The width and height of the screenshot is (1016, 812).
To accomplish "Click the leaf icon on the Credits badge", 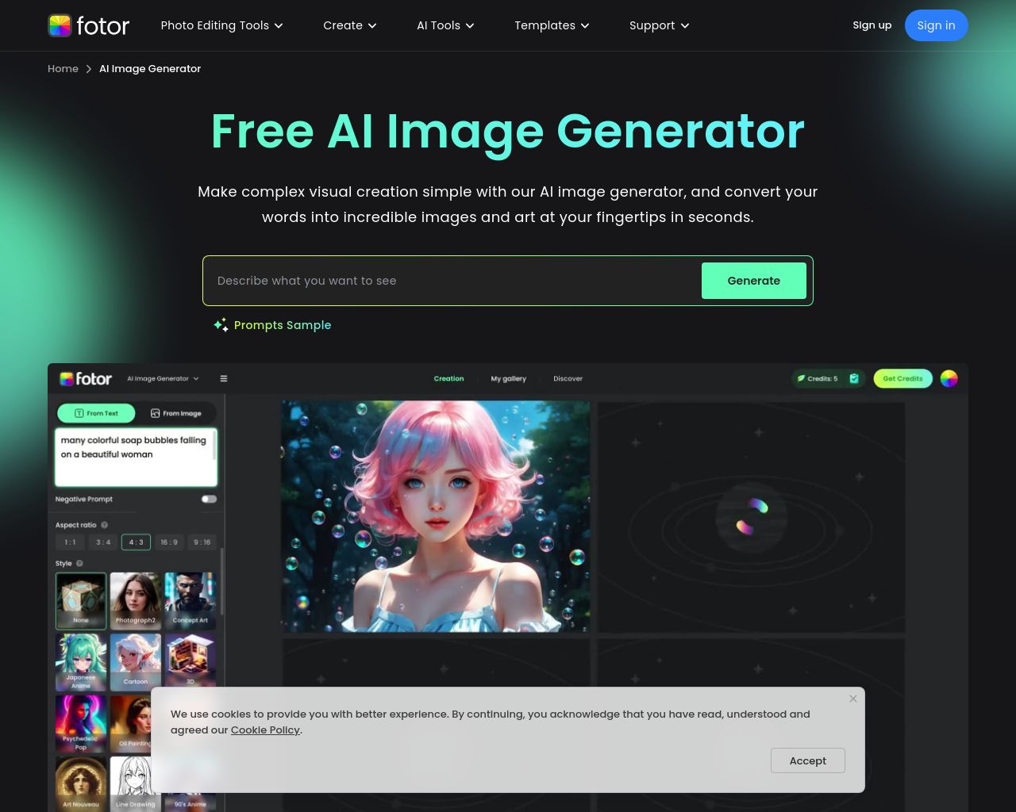I will click(801, 379).
